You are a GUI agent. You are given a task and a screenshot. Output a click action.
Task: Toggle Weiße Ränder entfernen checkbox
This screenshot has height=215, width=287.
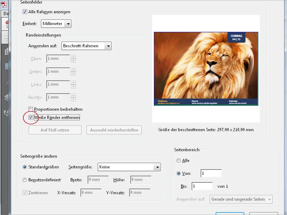[x=30, y=118]
